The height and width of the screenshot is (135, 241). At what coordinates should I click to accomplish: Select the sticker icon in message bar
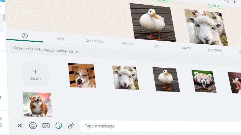point(59,126)
